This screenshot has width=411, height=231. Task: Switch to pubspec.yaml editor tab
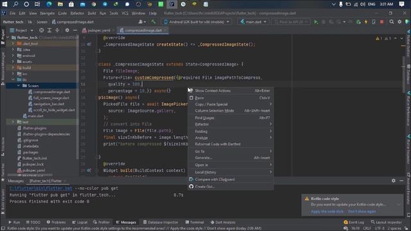[98, 30]
